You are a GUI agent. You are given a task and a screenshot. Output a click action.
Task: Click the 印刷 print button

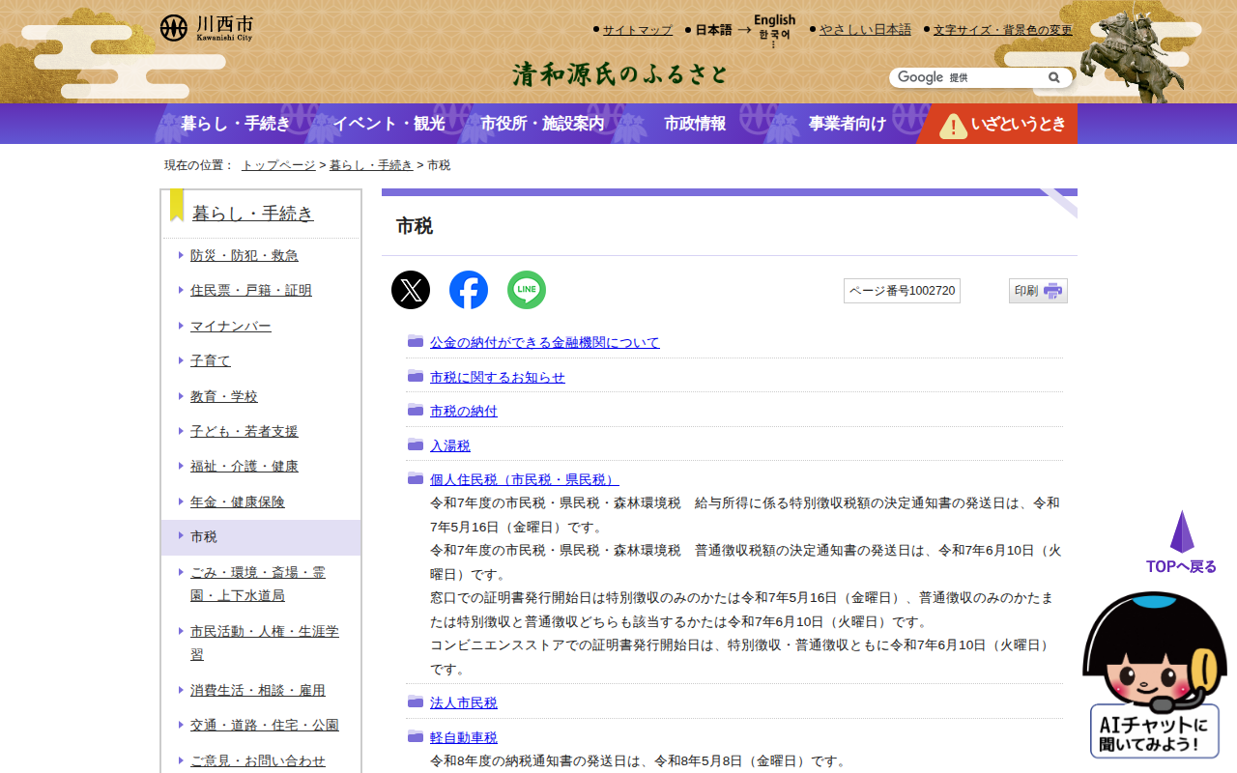tap(1038, 291)
